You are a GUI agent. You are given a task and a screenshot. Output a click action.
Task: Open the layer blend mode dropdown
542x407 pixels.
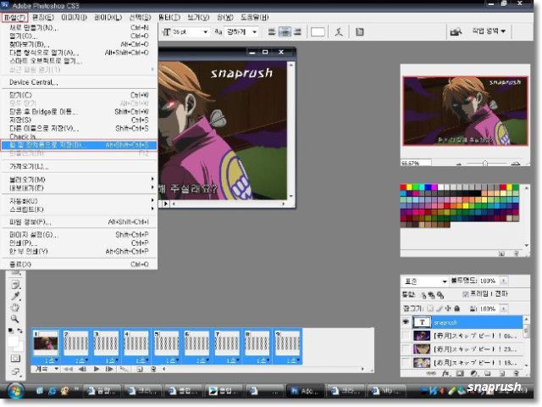click(425, 282)
